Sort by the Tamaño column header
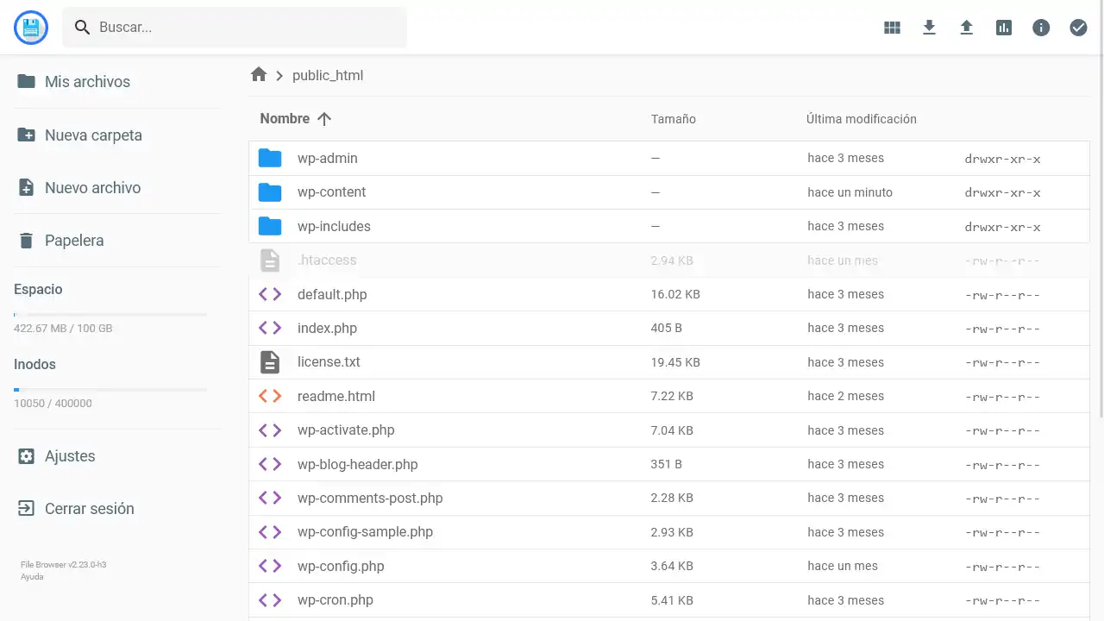The height and width of the screenshot is (621, 1104). point(674,119)
